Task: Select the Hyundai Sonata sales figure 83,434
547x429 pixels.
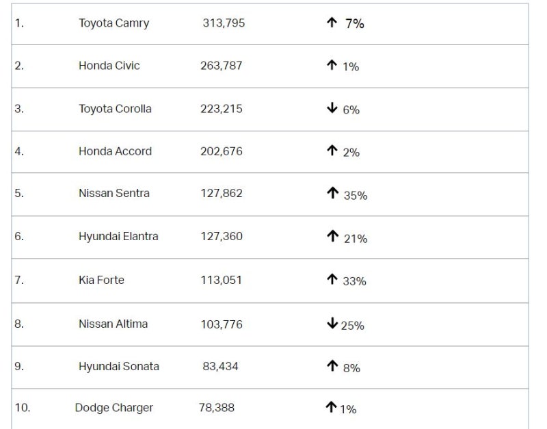Action: [x=220, y=367]
